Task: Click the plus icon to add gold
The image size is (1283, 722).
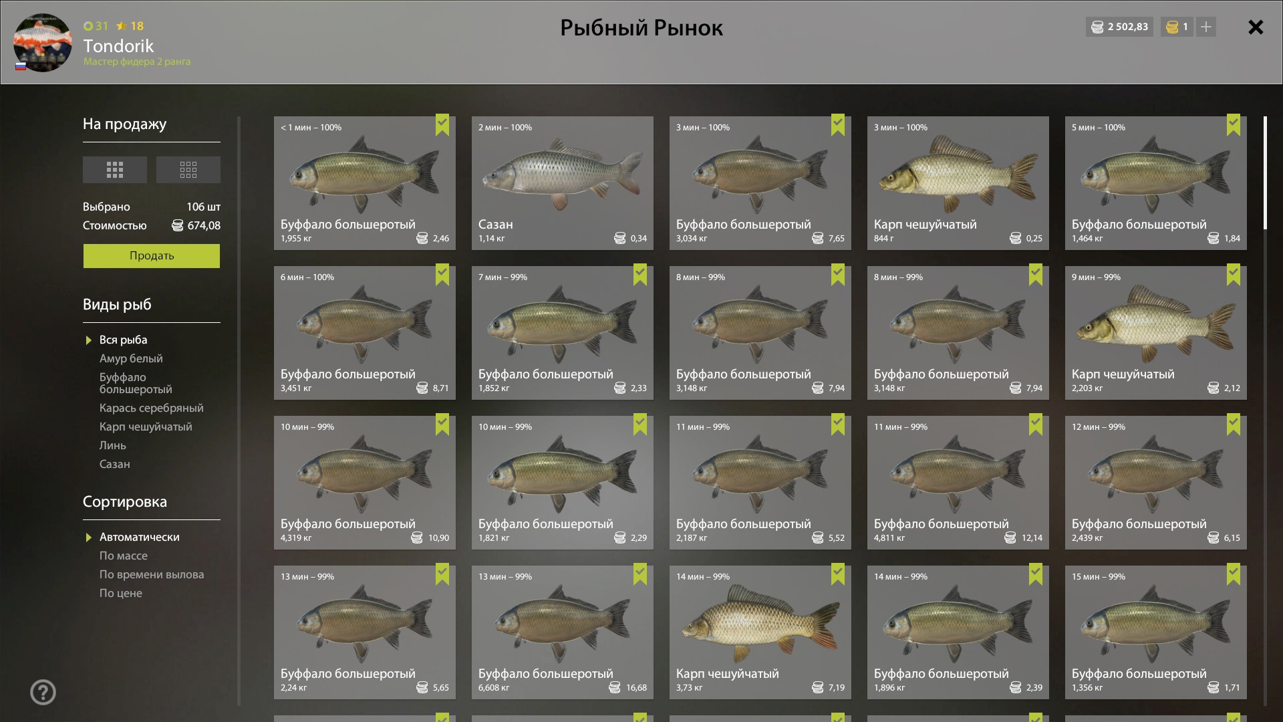Action: click(x=1205, y=27)
